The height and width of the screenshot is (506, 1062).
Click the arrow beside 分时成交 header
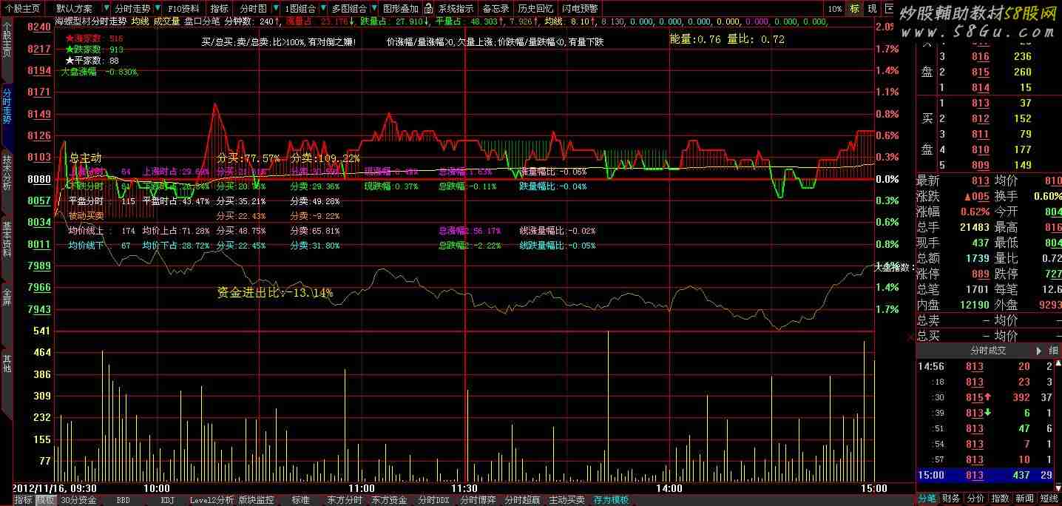click(x=1038, y=351)
